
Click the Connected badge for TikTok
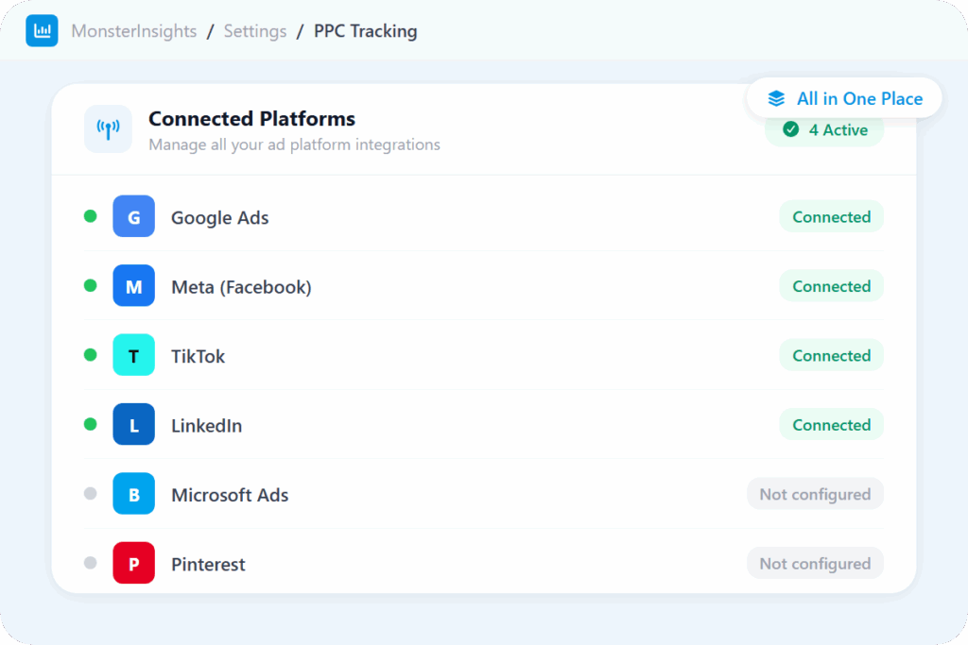coord(831,356)
